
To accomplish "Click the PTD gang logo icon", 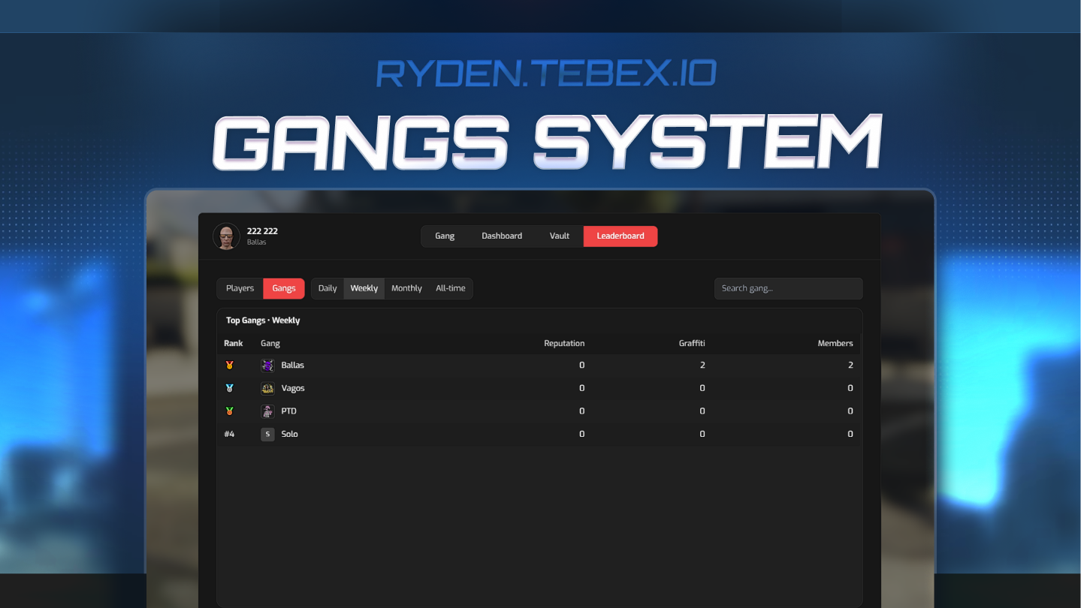I will pyautogui.click(x=267, y=411).
